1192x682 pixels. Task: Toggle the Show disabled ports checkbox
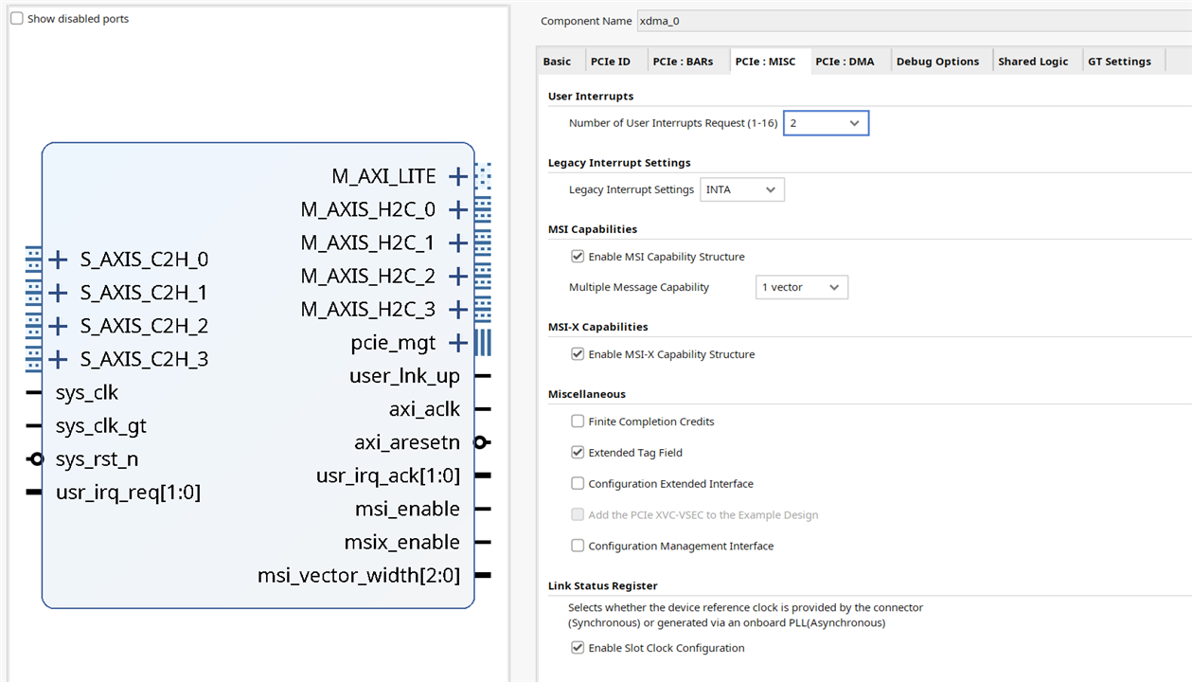point(17,19)
